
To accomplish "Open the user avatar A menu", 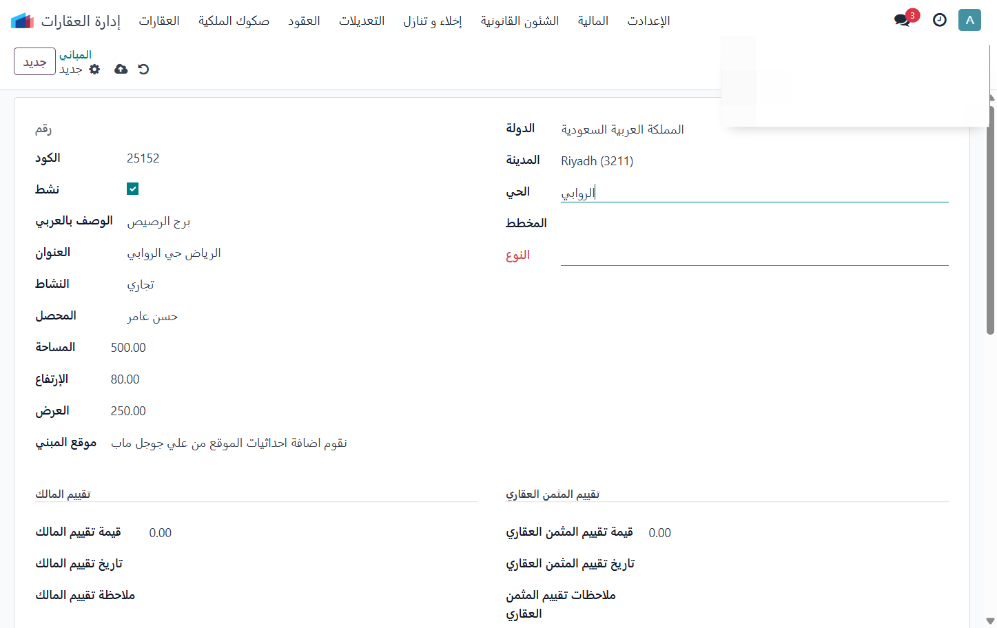I will (969, 20).
